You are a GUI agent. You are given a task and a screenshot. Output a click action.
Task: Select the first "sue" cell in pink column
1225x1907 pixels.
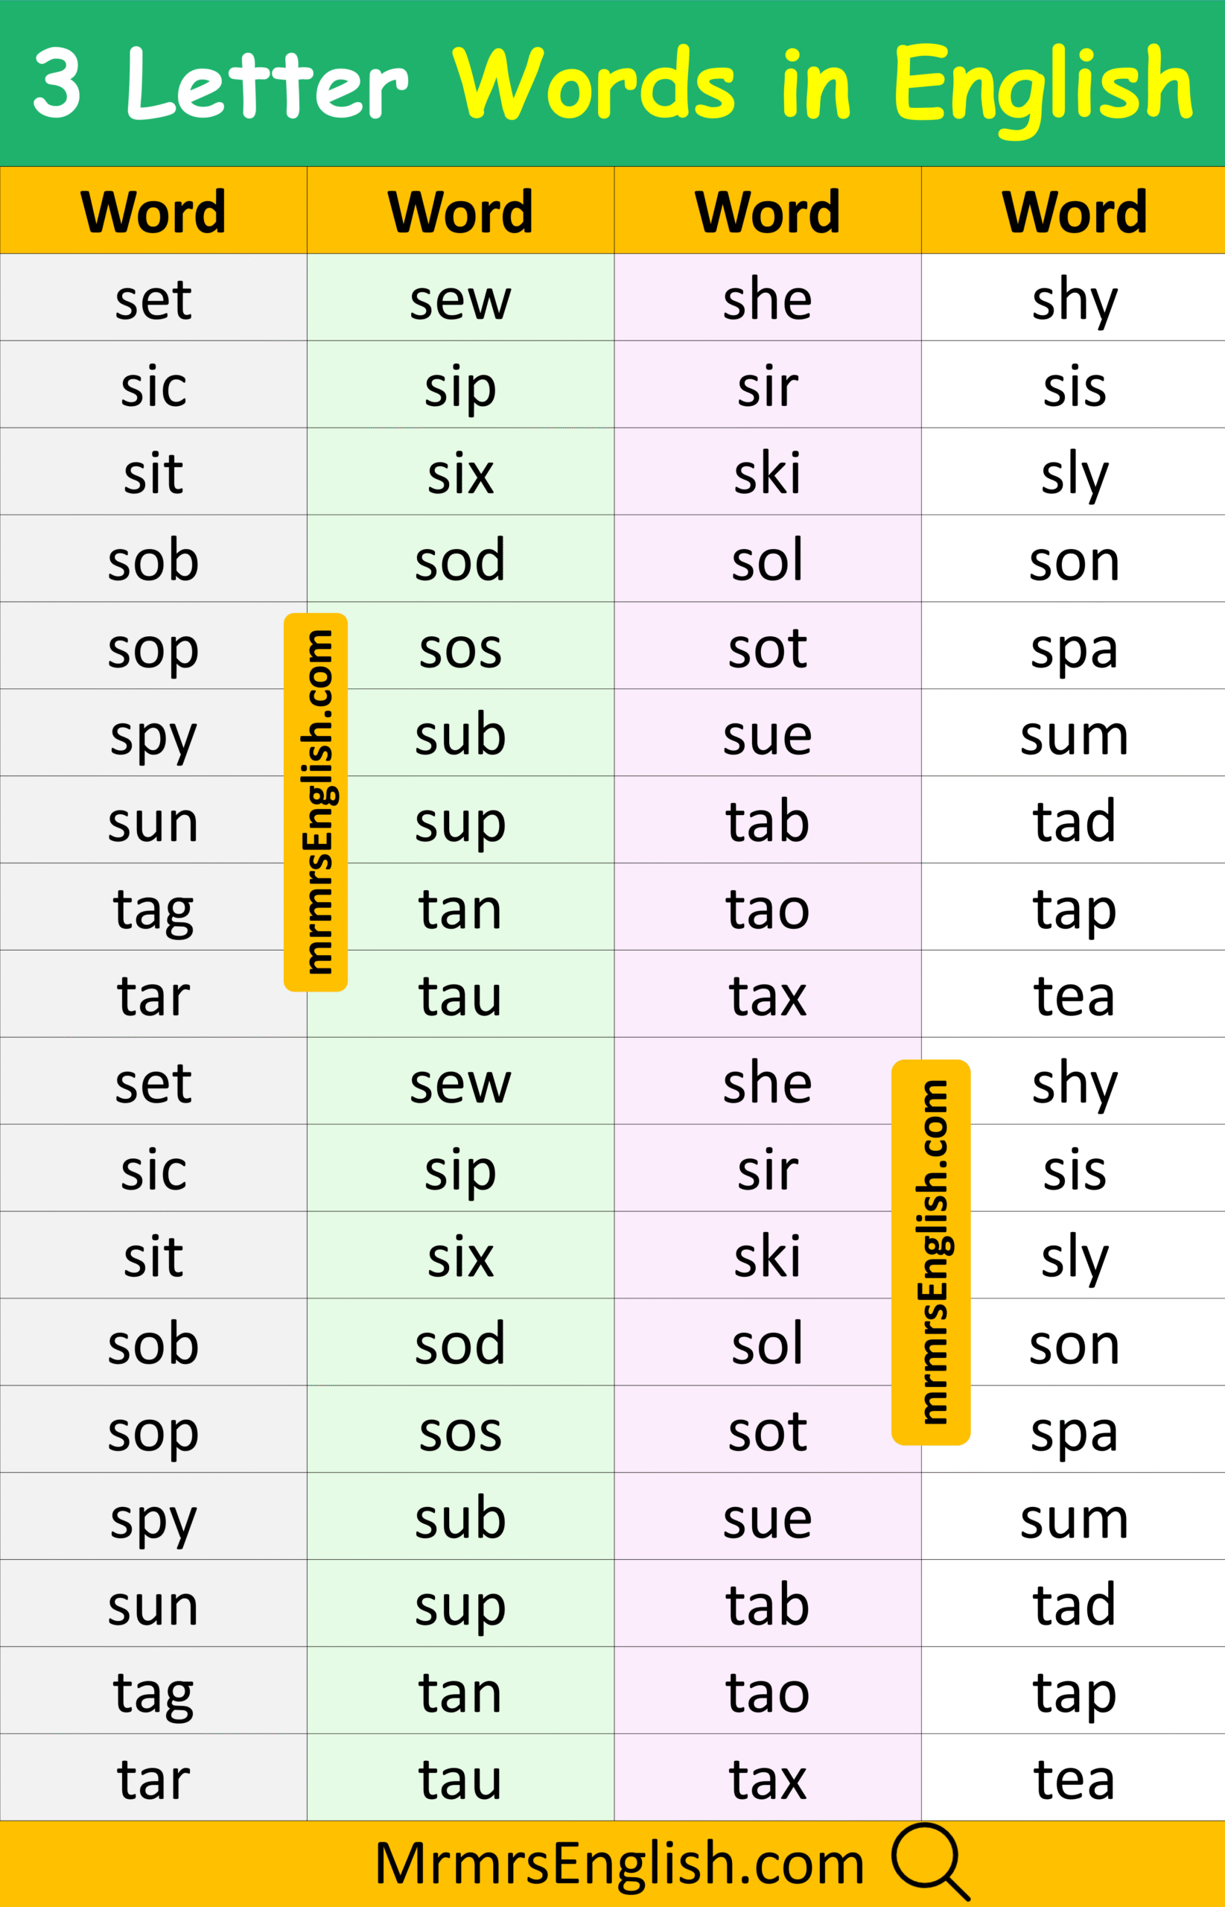pyautogui.click(x=768, y=735)
